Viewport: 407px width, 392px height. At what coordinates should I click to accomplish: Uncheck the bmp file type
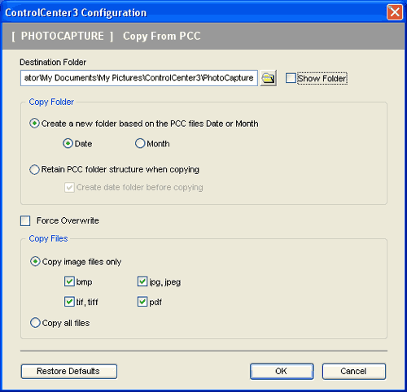pos(69,281)
